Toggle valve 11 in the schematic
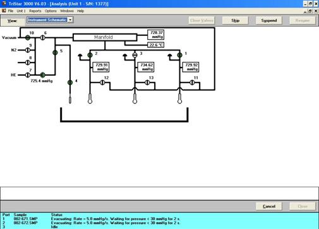This screenshot has width=319, height=229. click(192, 83)
